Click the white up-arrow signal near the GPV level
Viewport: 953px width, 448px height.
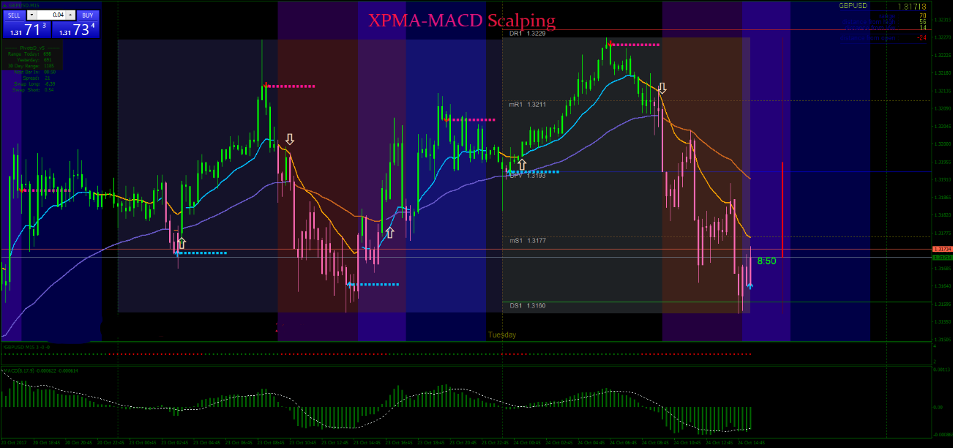click(523, 163)
